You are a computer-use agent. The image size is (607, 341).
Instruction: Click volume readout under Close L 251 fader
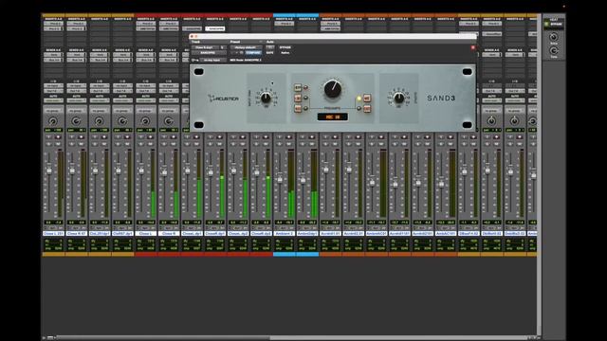point(48,223)
